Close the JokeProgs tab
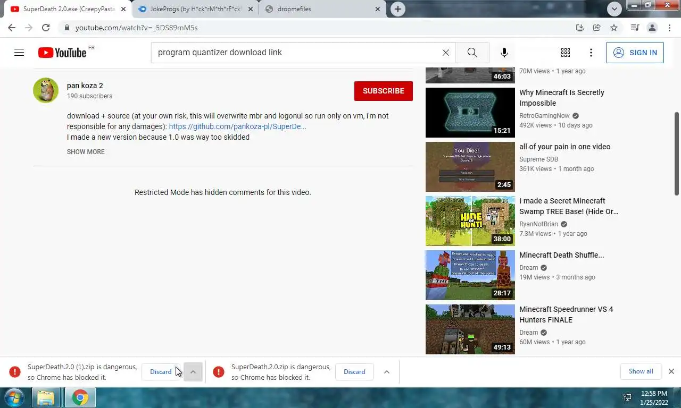This screenshot has width=681, height=408. [251, 9]
